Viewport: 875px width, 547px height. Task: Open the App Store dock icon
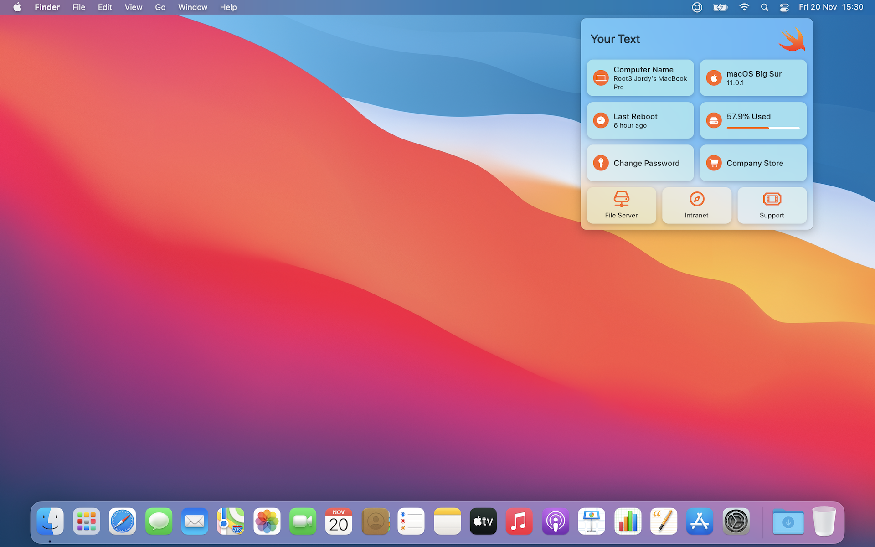pos(700,521)
